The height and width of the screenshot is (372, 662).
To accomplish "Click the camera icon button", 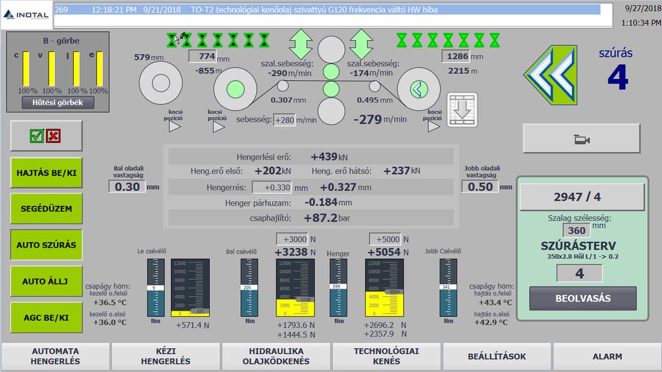I will (x=581, y=138).
